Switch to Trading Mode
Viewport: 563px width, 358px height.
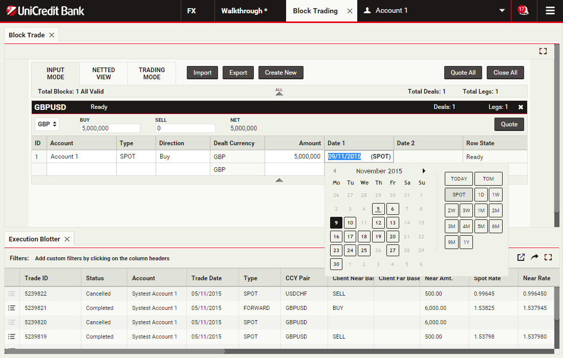(x=151, y=74)
